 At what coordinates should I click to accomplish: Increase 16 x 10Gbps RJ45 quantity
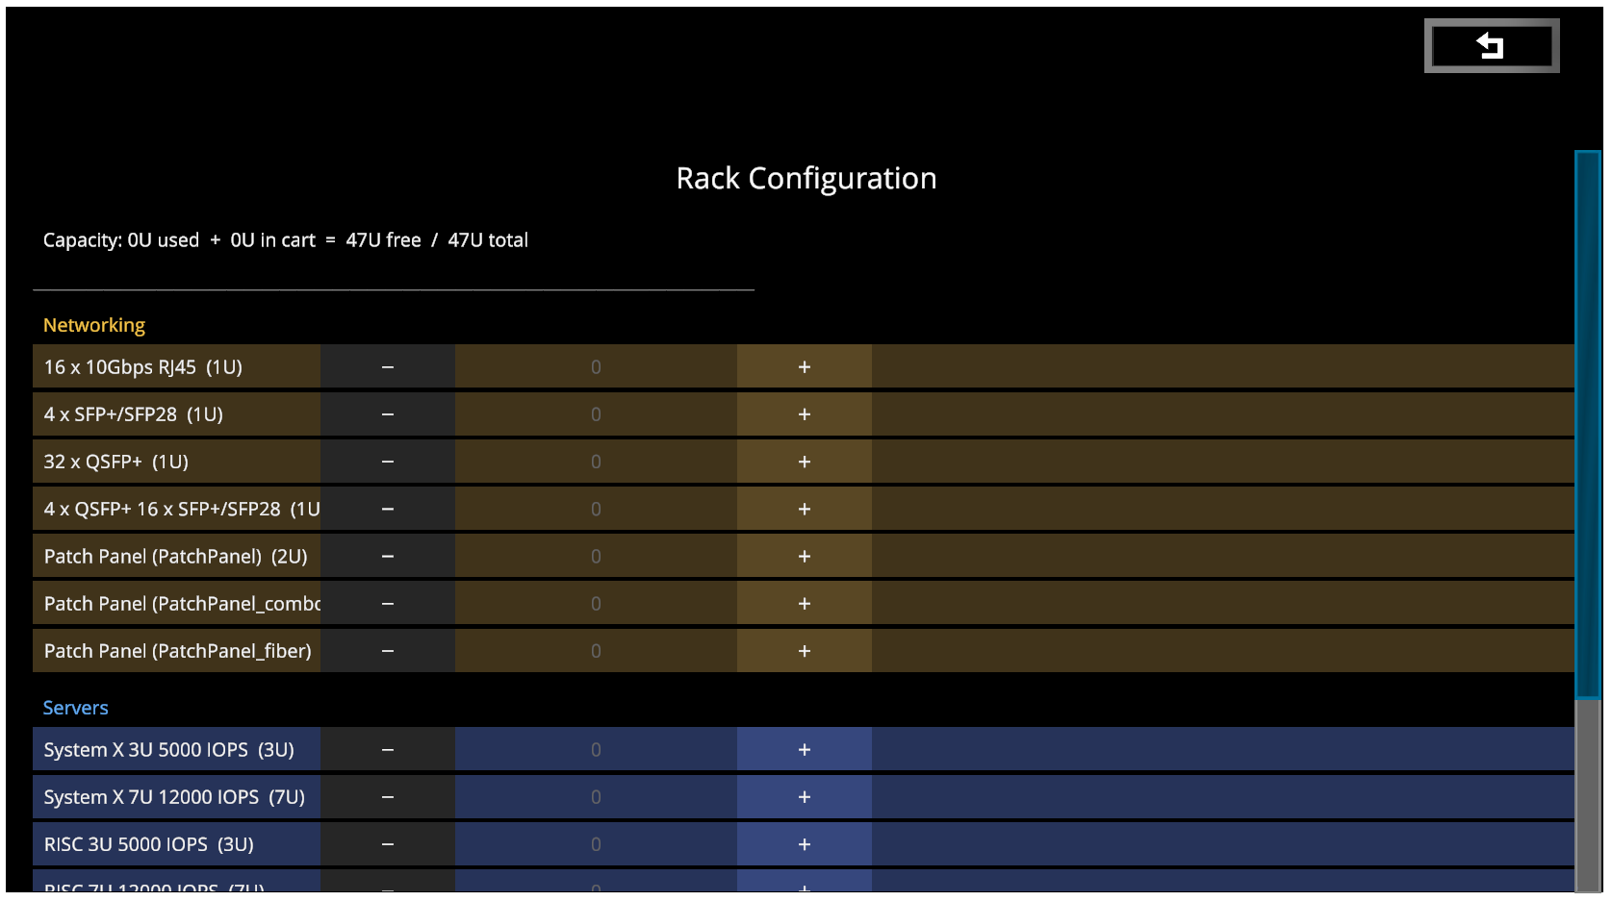point(804,367)
